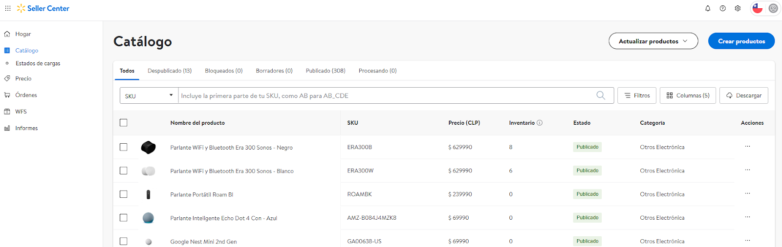
Task: Click the Hogar home icon in sidebar
Action: click(x=7, y=34)
